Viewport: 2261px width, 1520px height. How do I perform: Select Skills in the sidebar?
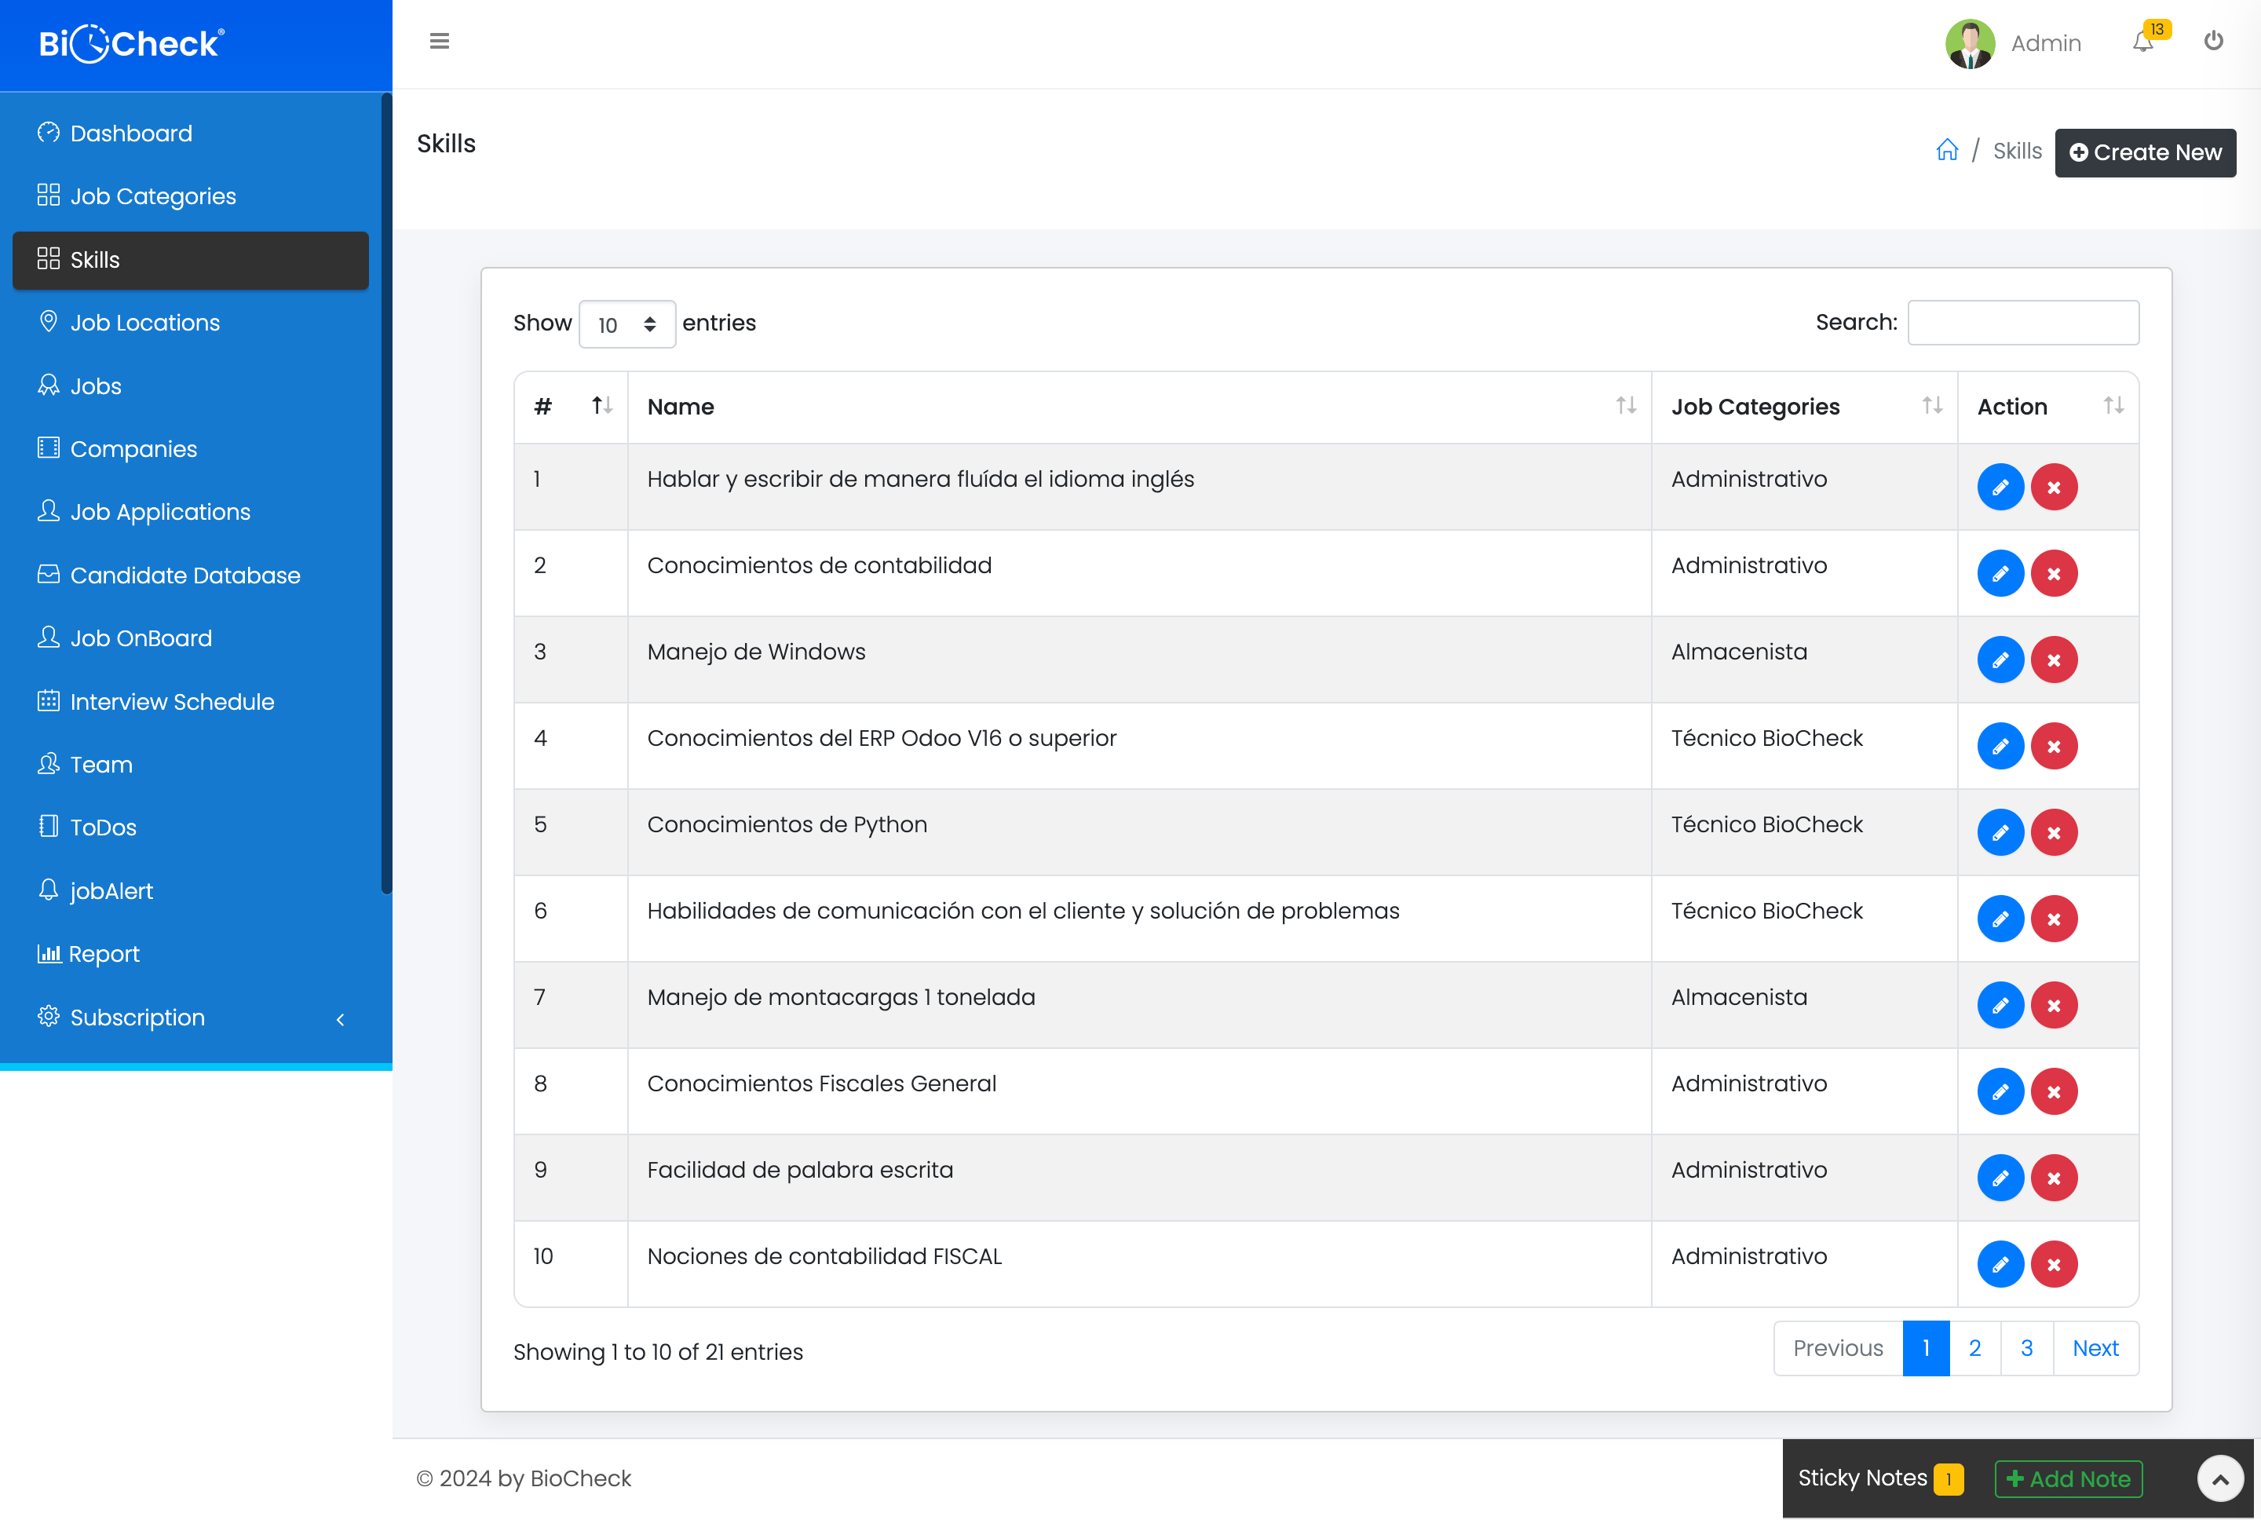pyautogui.click(x=191, y=260)
